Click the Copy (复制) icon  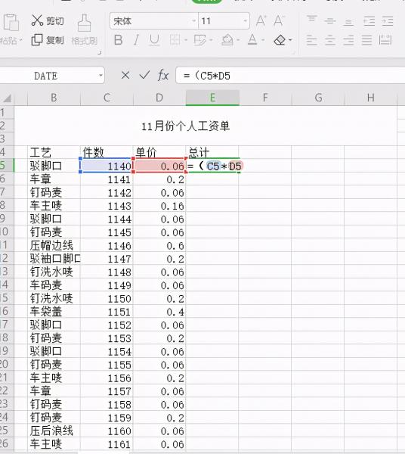coord(37,39)
